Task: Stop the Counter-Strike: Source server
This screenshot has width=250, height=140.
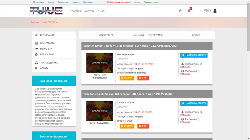Action: tap(143, 78)
